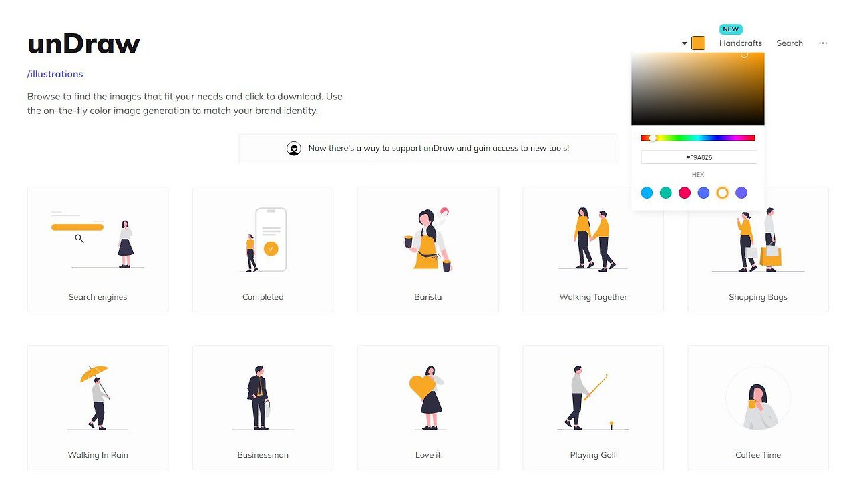Click the unDraw logo
Screen dimensions: 855x479
83,44
